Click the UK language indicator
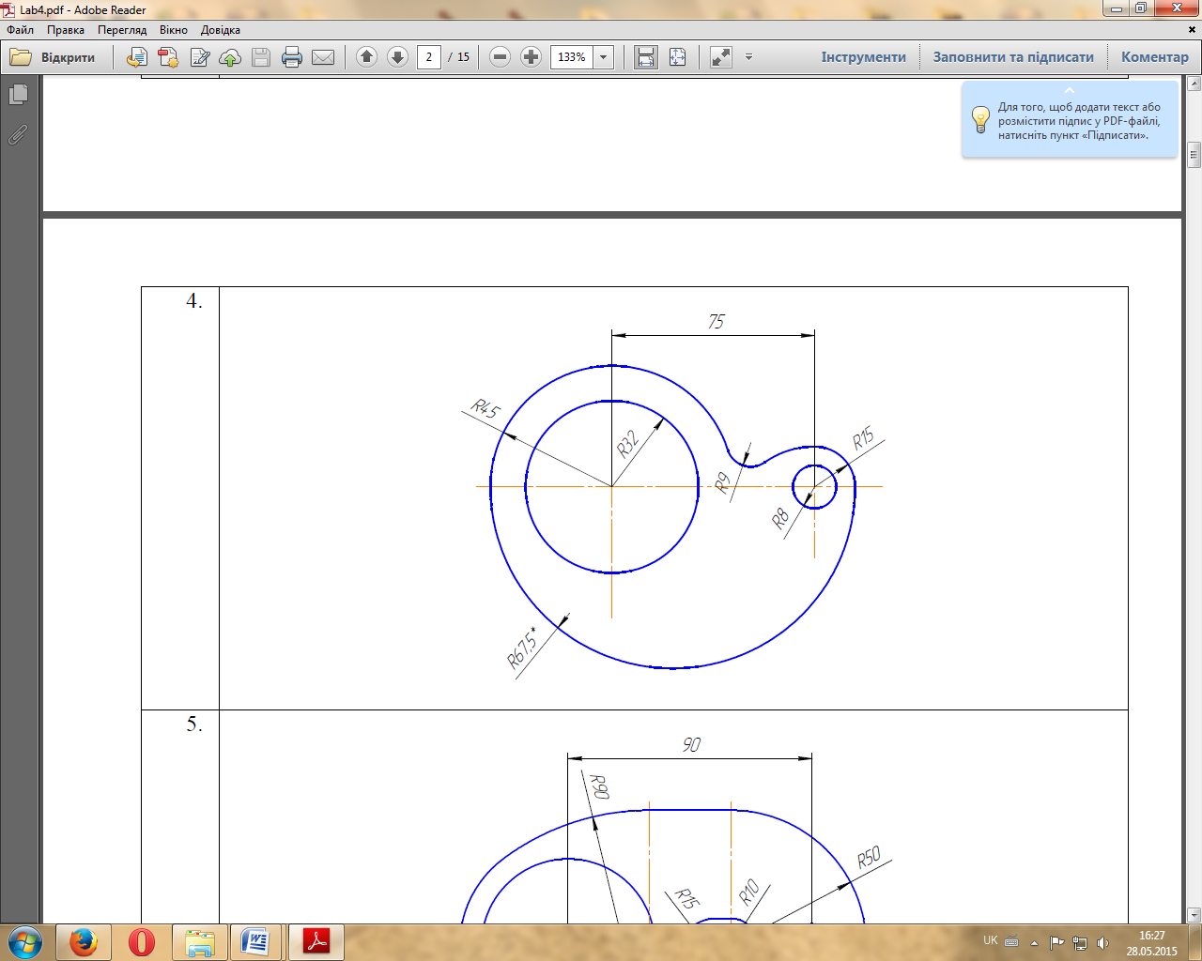Viewport: 1202px width, 961px height. pos(991,940)
